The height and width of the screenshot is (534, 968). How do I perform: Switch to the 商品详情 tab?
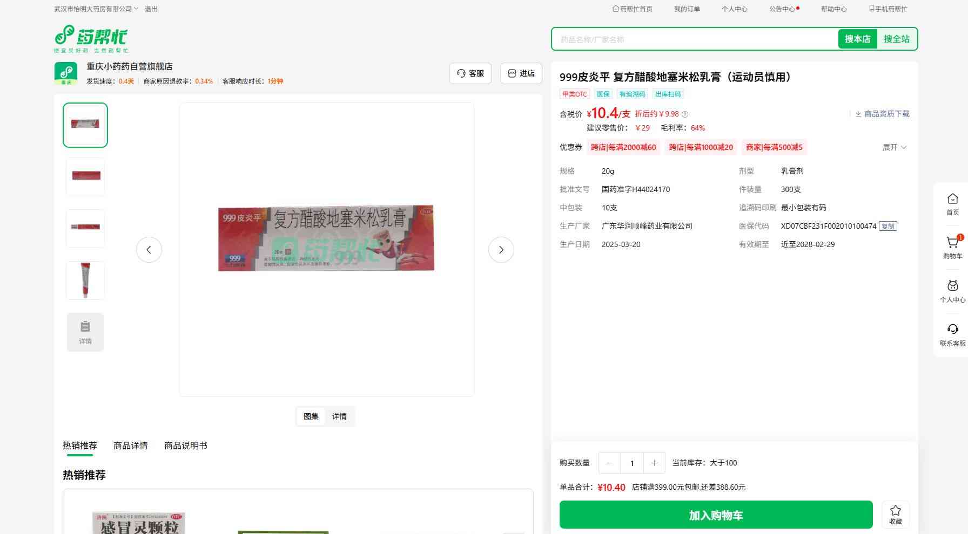(130, 446)
